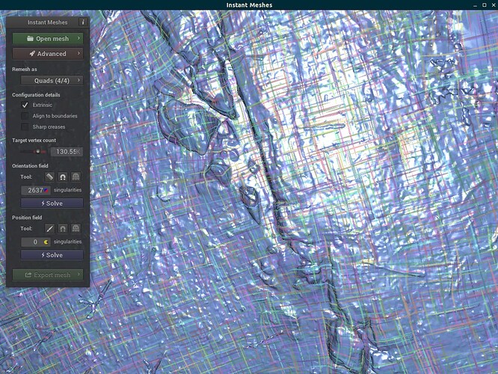Open the info icon in the panel header
The width and height of the screenshot is (498, 374).
(x=83, y=22)
